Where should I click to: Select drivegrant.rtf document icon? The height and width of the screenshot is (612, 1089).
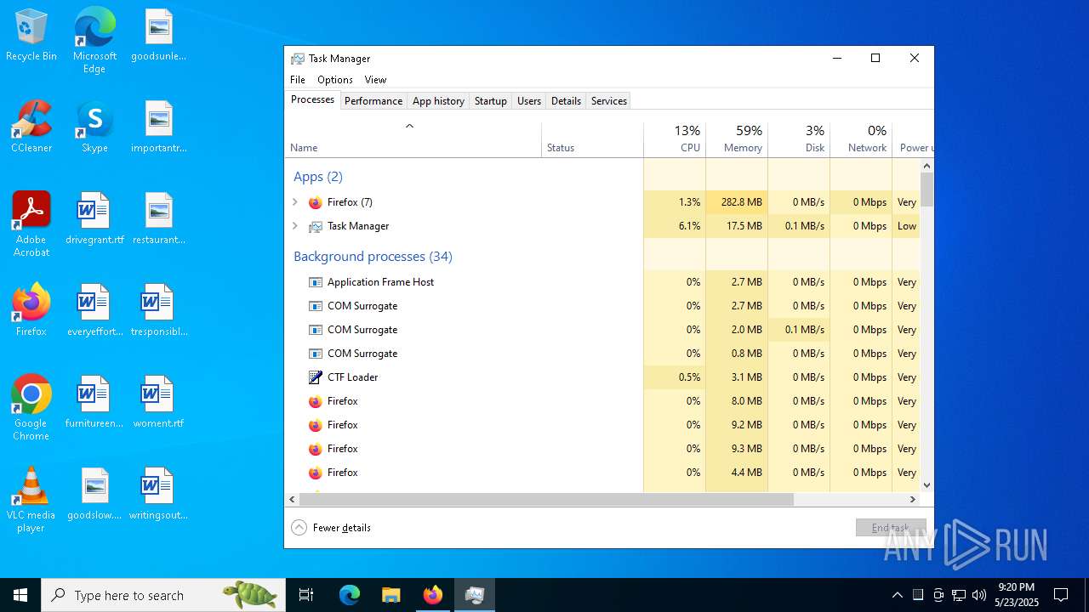[94, 218]
